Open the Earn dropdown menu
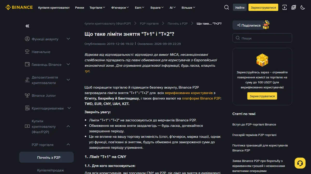The height and width of the screenshot is (174, 311). pos(140,8)
